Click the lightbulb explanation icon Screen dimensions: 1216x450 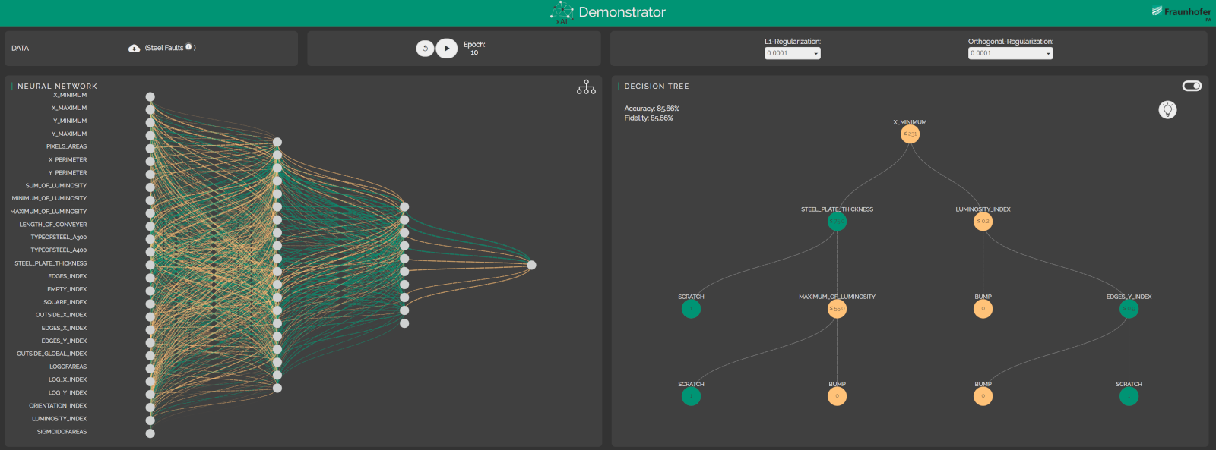coord(1167,110)
